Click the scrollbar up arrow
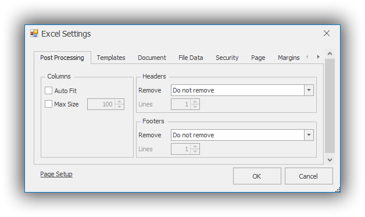 (x=330, y=54)
